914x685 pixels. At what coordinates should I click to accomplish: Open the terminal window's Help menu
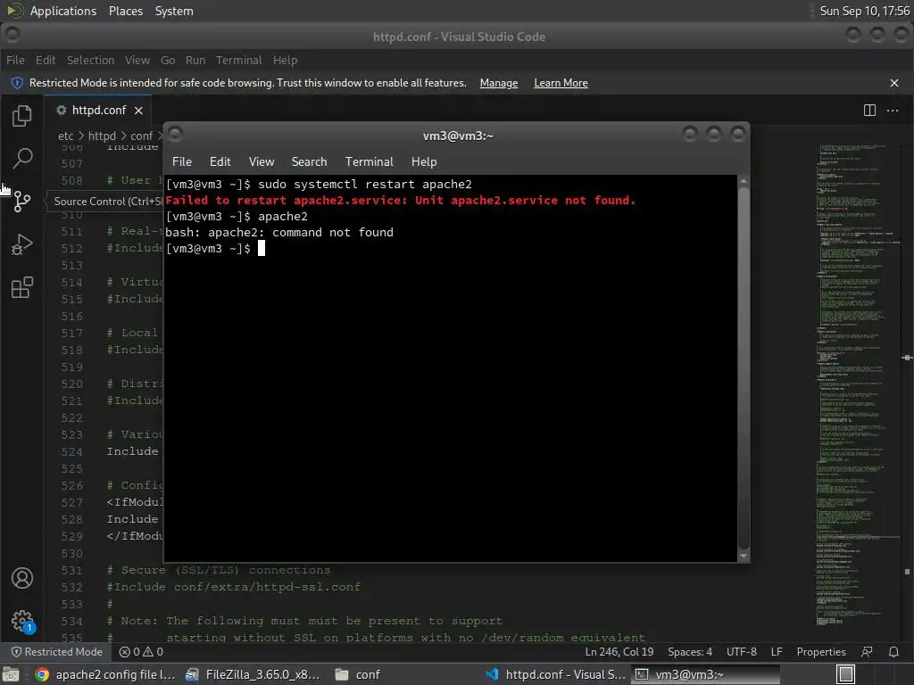(x=424, y=162)
